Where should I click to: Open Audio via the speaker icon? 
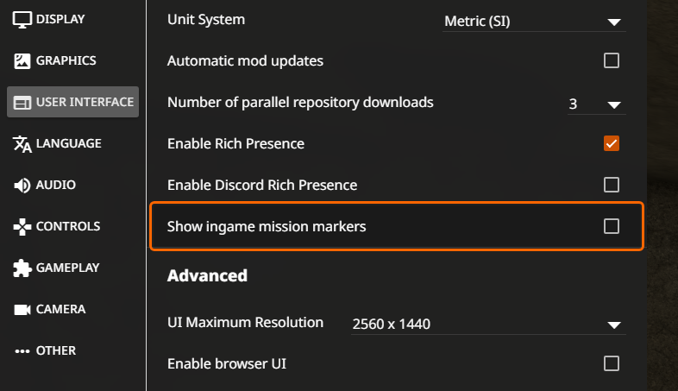pos(22,186)
